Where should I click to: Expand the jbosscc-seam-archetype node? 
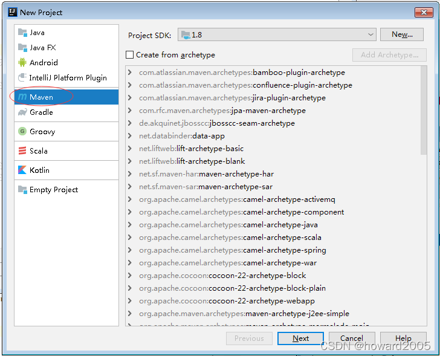click(129, 123)
